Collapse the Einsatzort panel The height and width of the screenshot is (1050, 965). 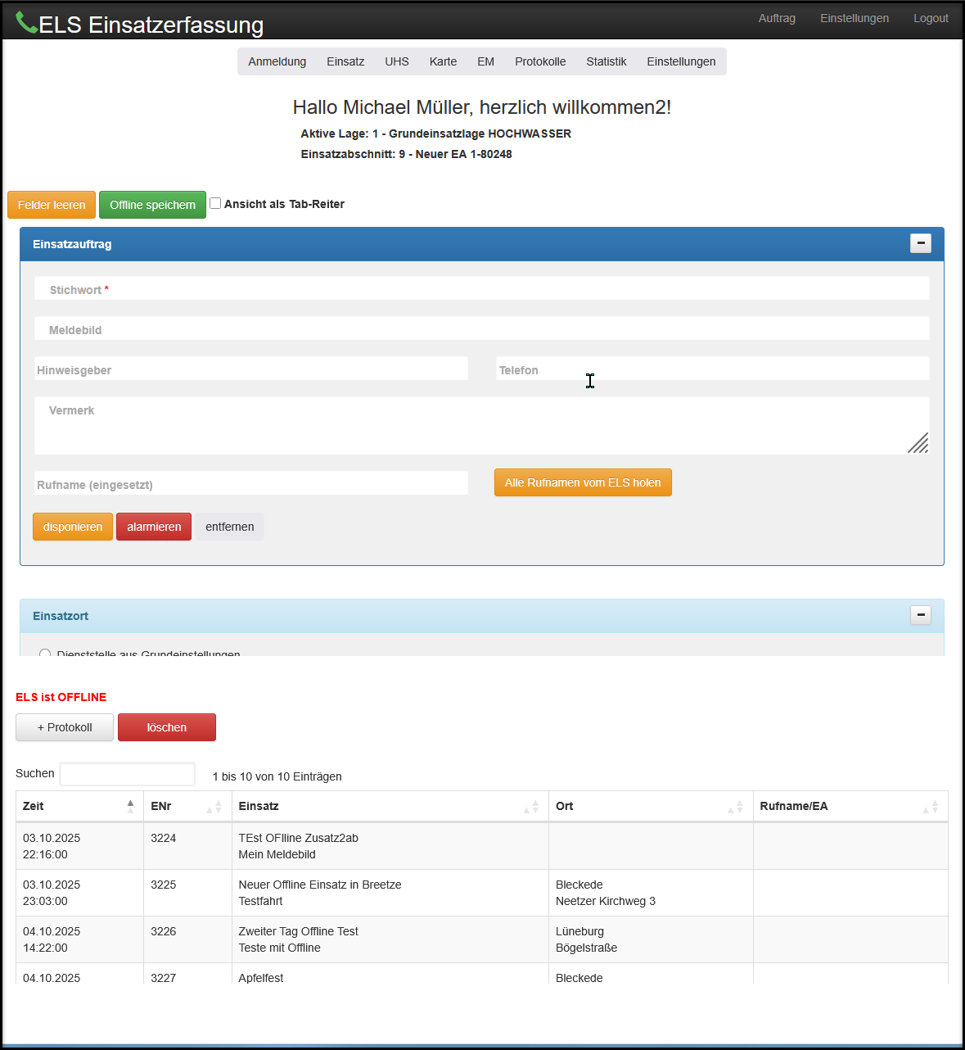click(x=921, y=615)
